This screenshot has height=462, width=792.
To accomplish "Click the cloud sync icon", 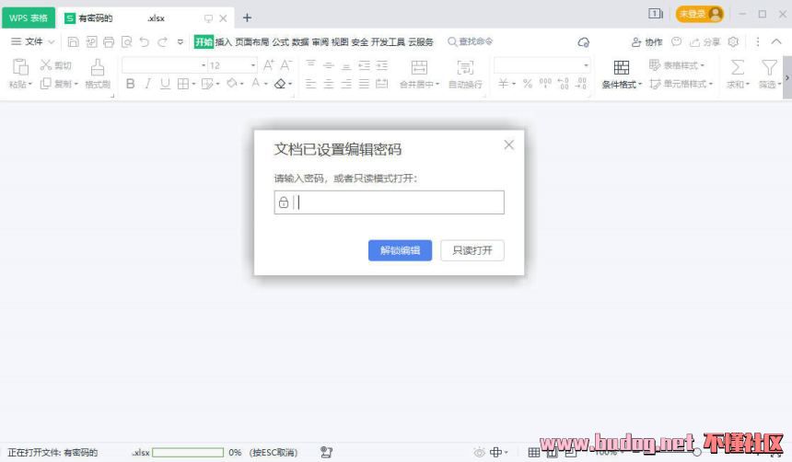I will point(583,42).
